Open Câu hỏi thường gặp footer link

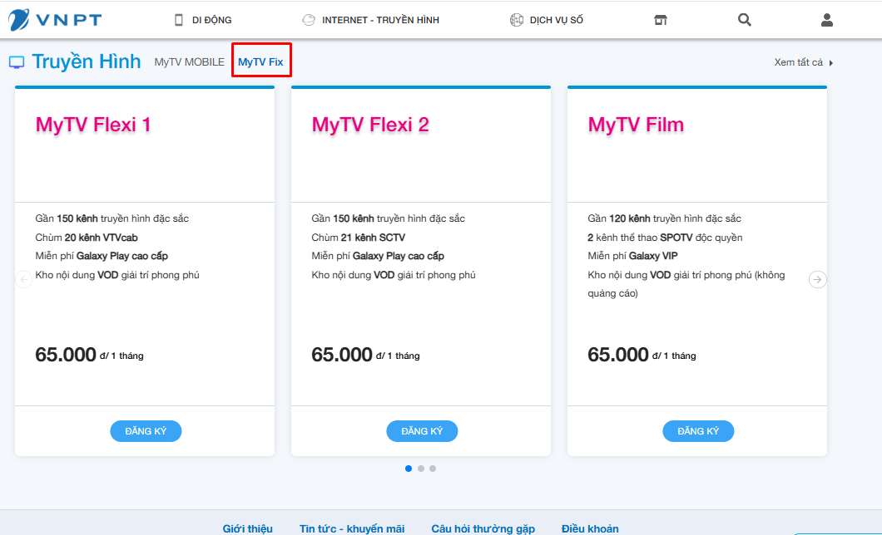[483, 528]
